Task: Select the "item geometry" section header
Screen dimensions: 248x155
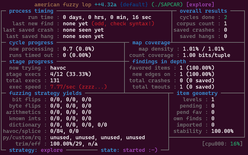Action: [x=197, y=93]
